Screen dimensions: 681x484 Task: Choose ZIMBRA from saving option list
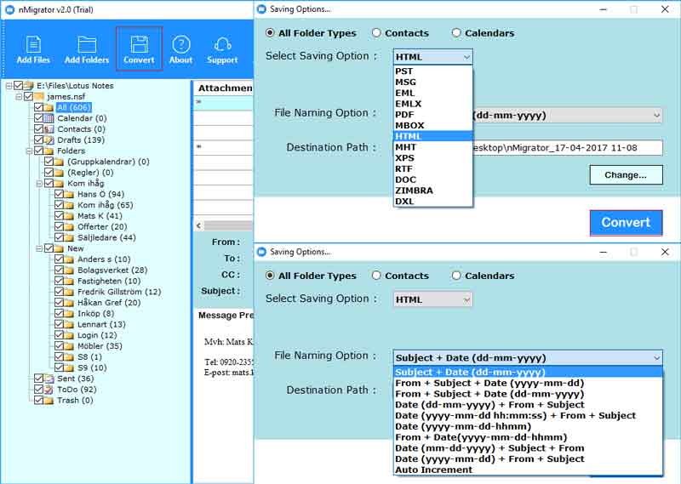click(x=433, y=191)
